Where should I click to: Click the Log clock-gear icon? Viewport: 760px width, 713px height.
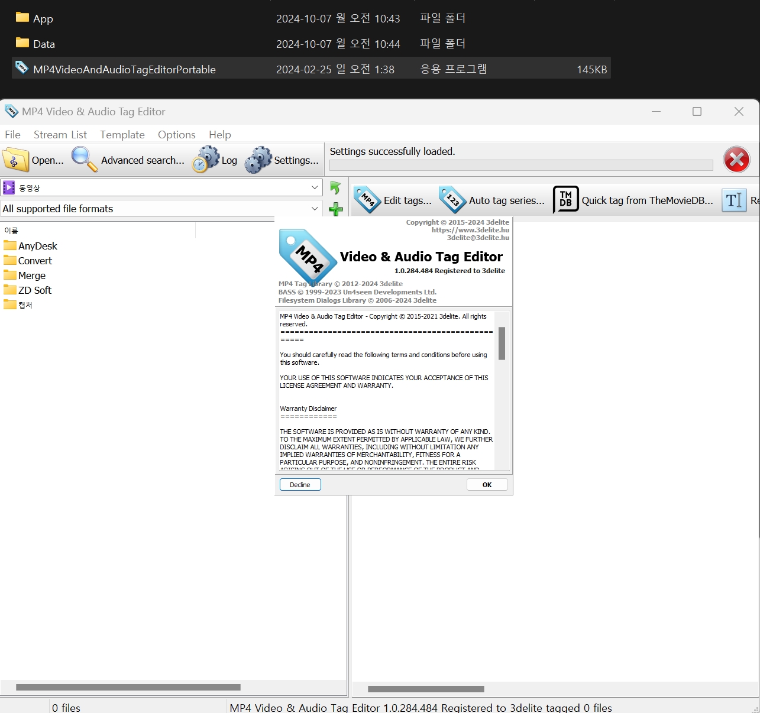point(206,159)
